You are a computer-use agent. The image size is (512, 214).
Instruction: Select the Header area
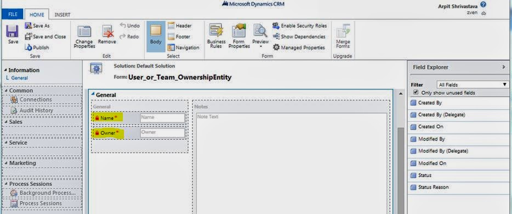click(180, 25)
